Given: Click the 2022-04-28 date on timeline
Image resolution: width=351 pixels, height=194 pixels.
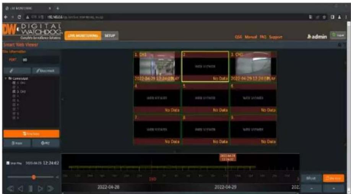Looking at the screenshot, I should (x=108, y=187).
